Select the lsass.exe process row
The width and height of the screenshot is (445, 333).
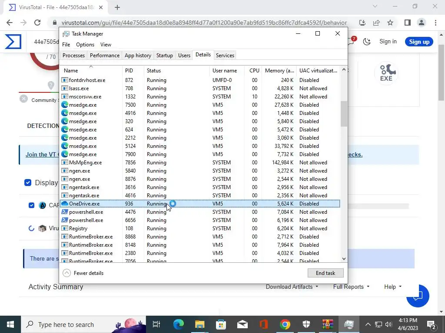(x=200, y=88)
